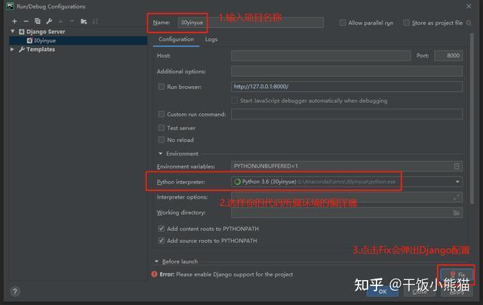
Task: Click the PyCharm logo in title bar
Action: tap(10, 6)
